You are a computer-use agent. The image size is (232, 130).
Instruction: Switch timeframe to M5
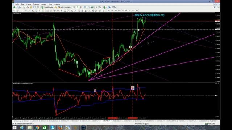tap(112, 10)
